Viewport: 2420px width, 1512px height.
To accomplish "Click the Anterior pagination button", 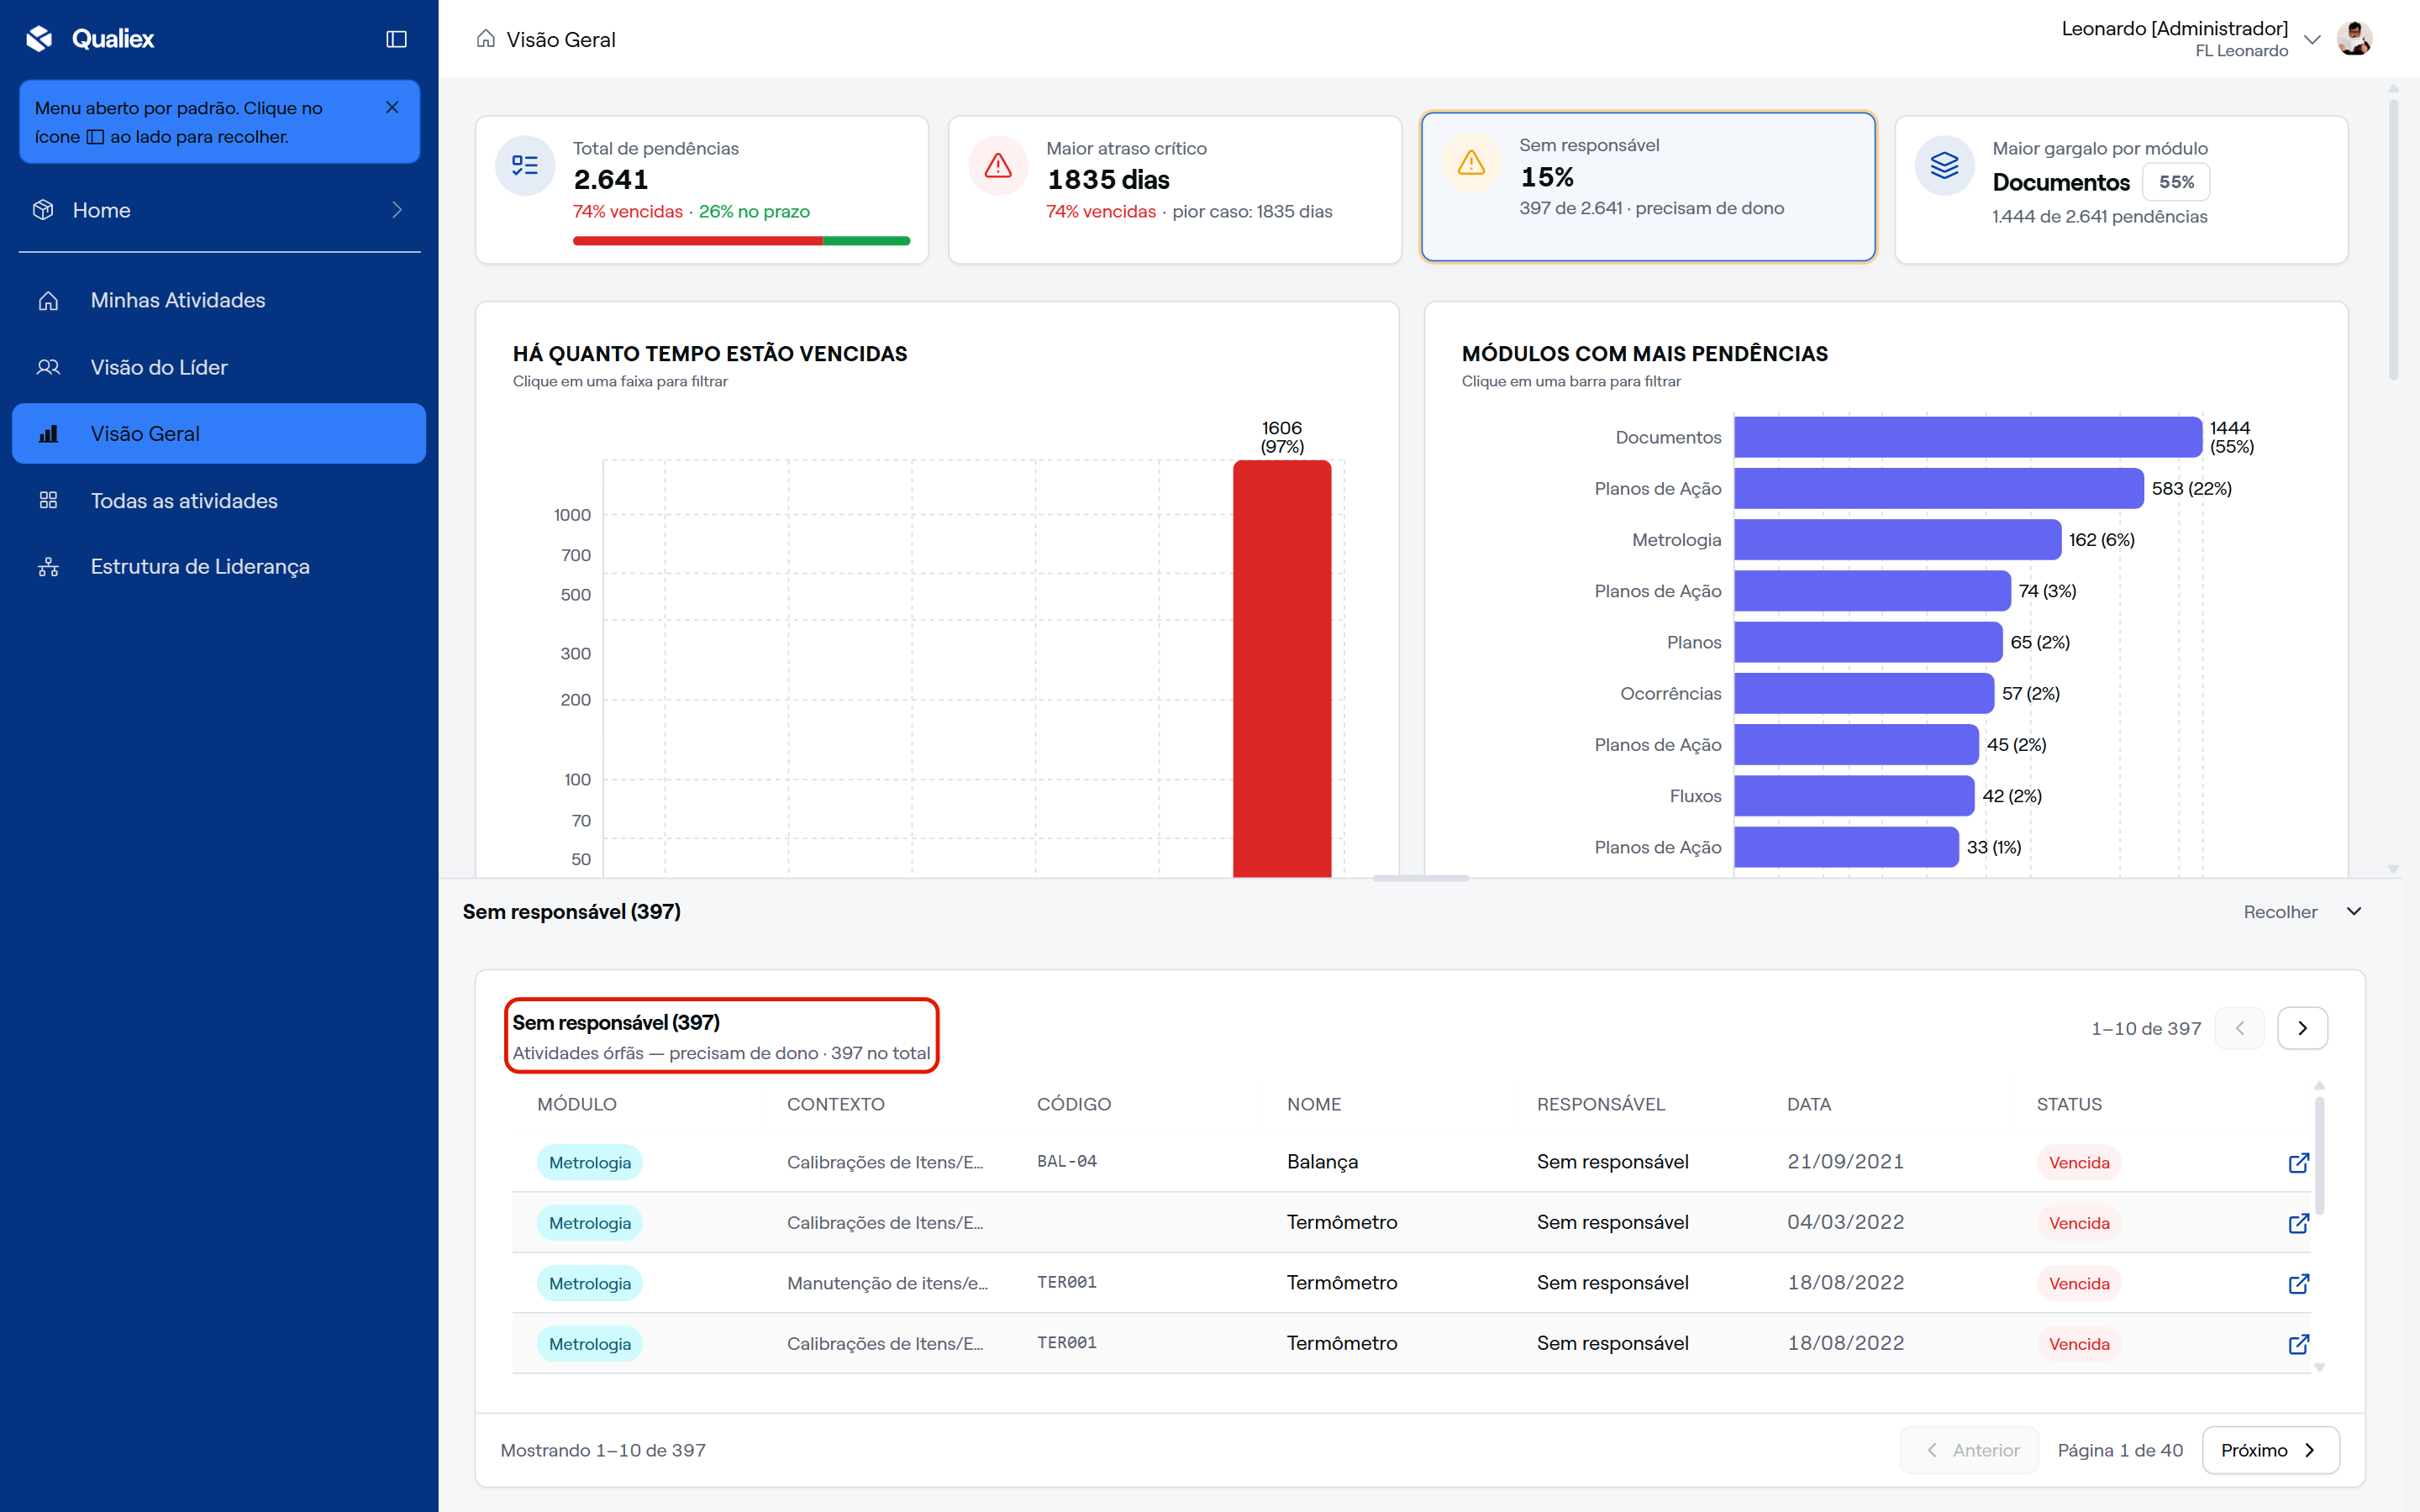I will coord(1969,1450).
